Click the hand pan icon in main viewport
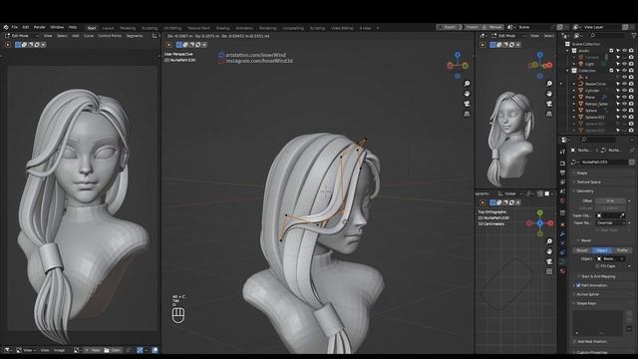 coord(467,94)
